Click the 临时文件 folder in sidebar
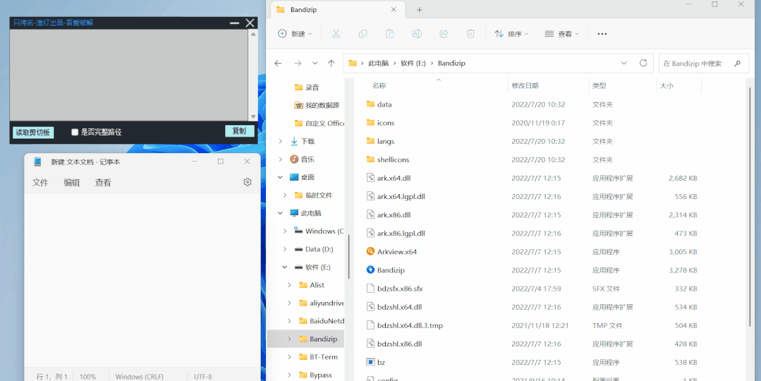This screenshot has height=381, width=761. coord(319,195)
